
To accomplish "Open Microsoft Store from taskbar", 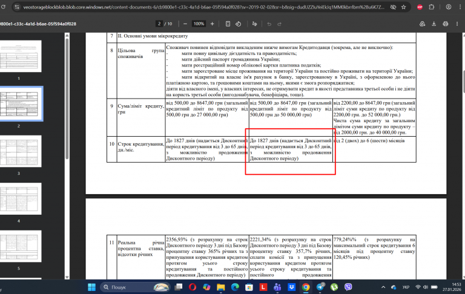I will click(249, 287).
